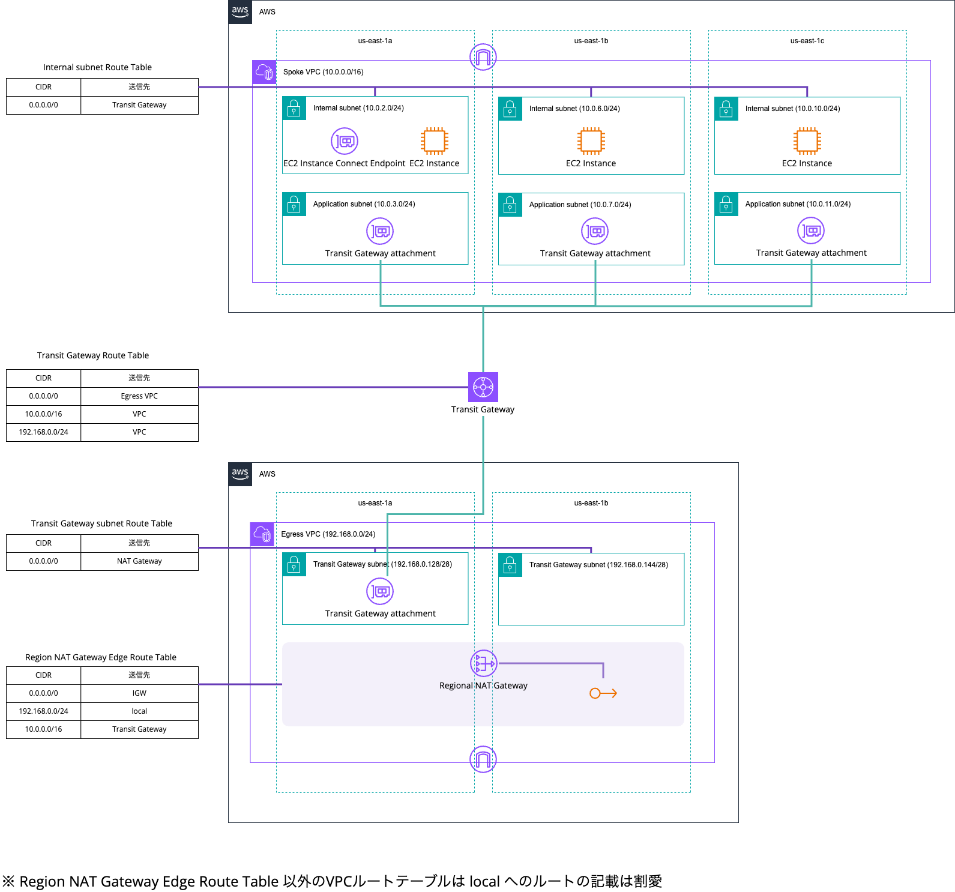Click 192.168.0.0/24 cell in NAT Gateway Edge table
The width and height of the screenshot is (955, 892).
pos(43,711)
